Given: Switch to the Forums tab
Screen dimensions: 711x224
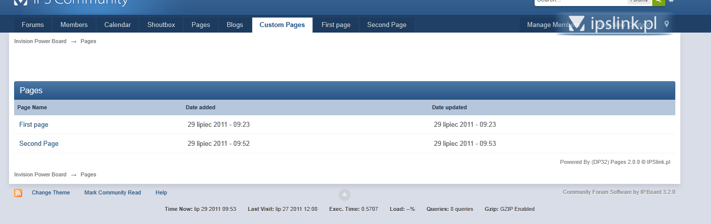Looking at the screenshot, I should click(x=33, y=25).
